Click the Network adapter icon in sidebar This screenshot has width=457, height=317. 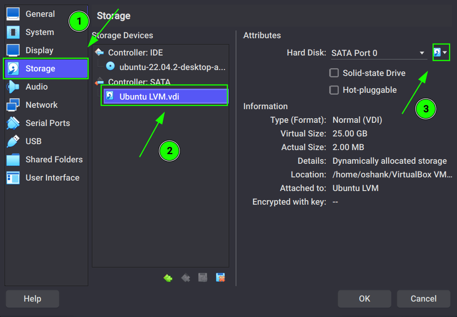(13, 105)
